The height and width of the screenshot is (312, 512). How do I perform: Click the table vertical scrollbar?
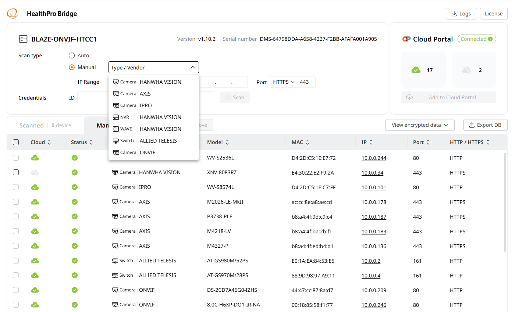(x=505, y=203)
